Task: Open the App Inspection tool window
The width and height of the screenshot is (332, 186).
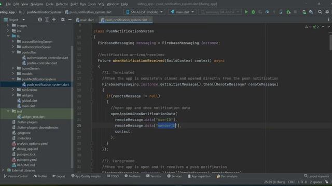Action: 199,176
